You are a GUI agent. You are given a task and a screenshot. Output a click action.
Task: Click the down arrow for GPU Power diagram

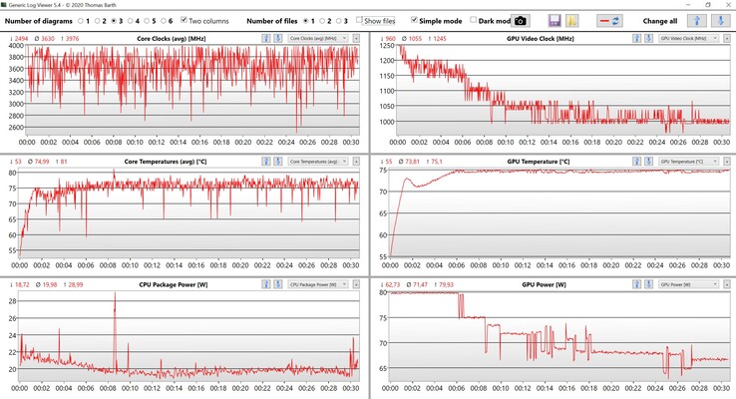click(x=648, y=284)
